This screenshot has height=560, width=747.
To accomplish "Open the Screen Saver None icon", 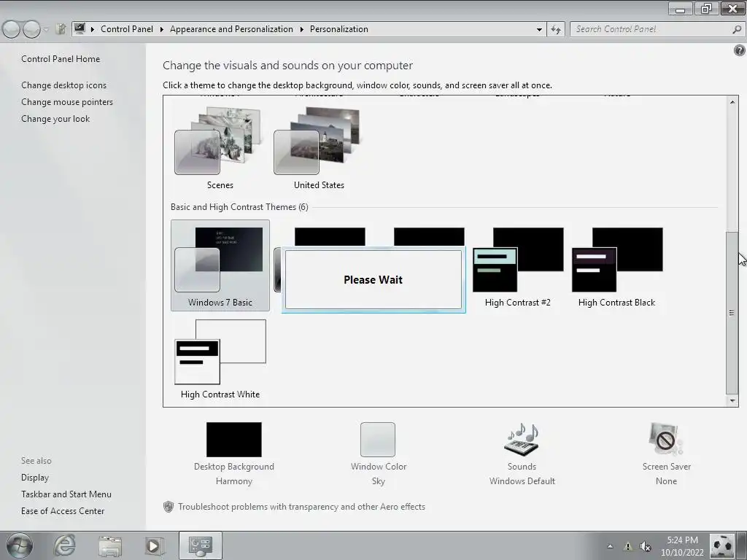I will coord(666,440).
